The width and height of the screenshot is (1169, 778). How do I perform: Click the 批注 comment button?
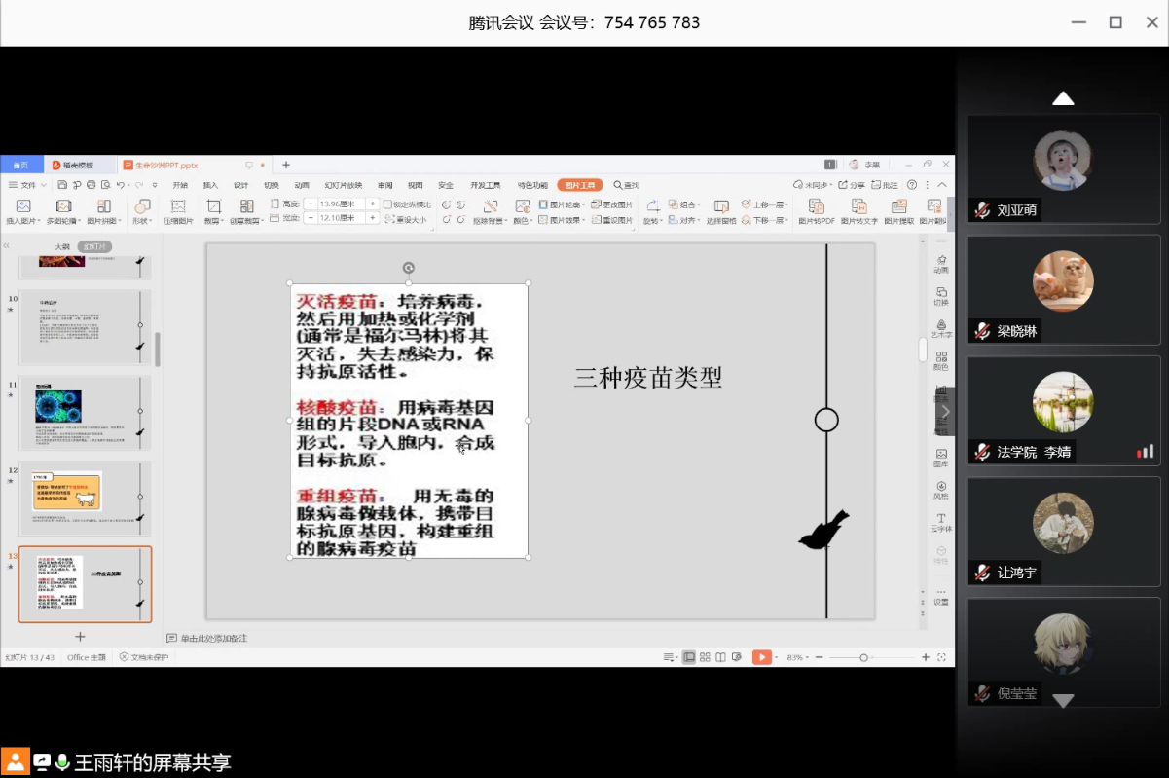pos(885,185)
